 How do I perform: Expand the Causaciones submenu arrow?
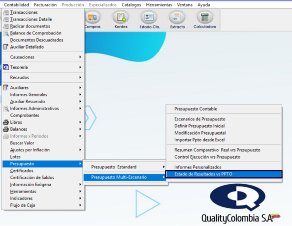(x=80, y=57)
